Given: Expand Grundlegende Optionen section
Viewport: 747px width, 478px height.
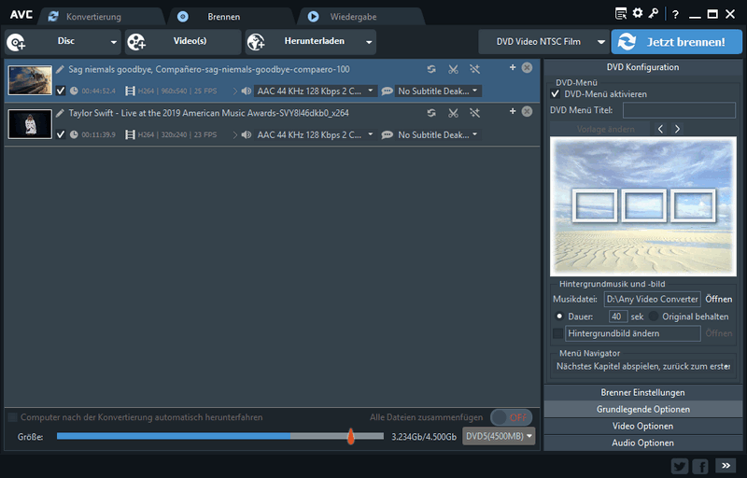Looking at the screenshot, I should point(642,409).
